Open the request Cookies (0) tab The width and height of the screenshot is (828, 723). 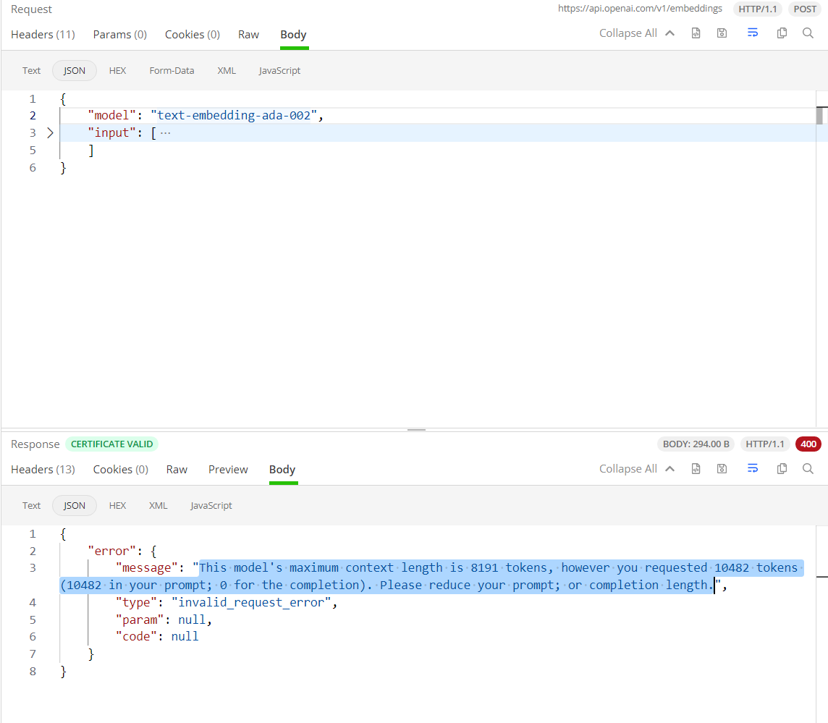pos(193,35)
